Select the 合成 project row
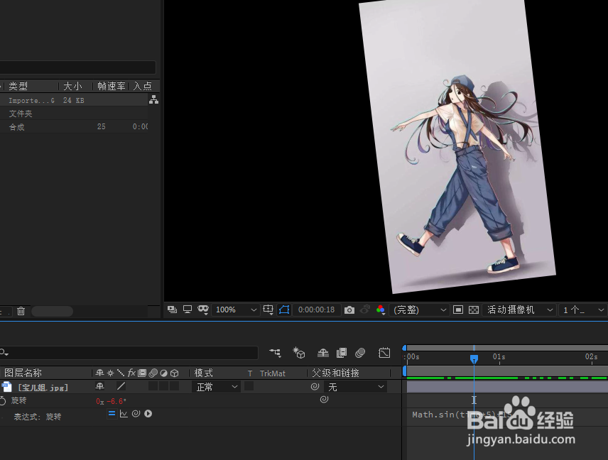 pyautogui.click(x=74, y=127)
